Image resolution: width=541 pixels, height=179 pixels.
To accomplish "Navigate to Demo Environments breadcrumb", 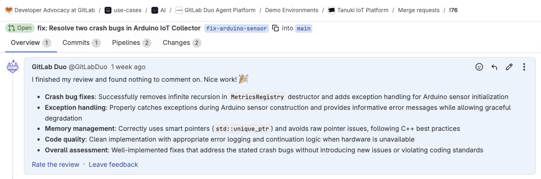I will [292, 10].
